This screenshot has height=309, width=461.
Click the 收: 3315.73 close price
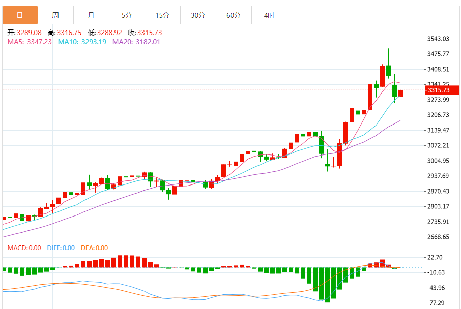[x=145, y=33]
